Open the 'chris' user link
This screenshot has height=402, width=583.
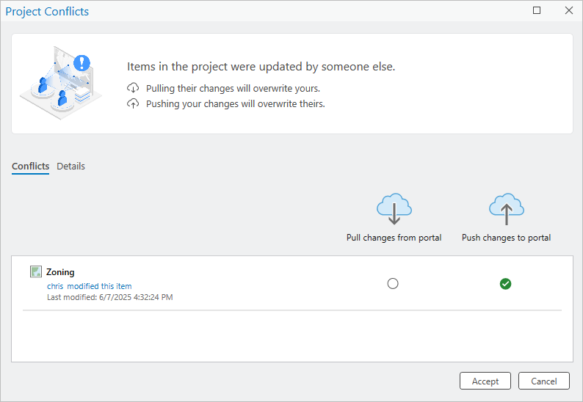[x=55, y=286]
